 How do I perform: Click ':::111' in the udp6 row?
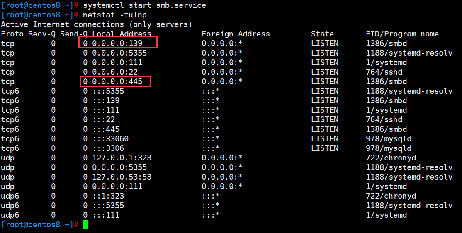tap(106, 215)
